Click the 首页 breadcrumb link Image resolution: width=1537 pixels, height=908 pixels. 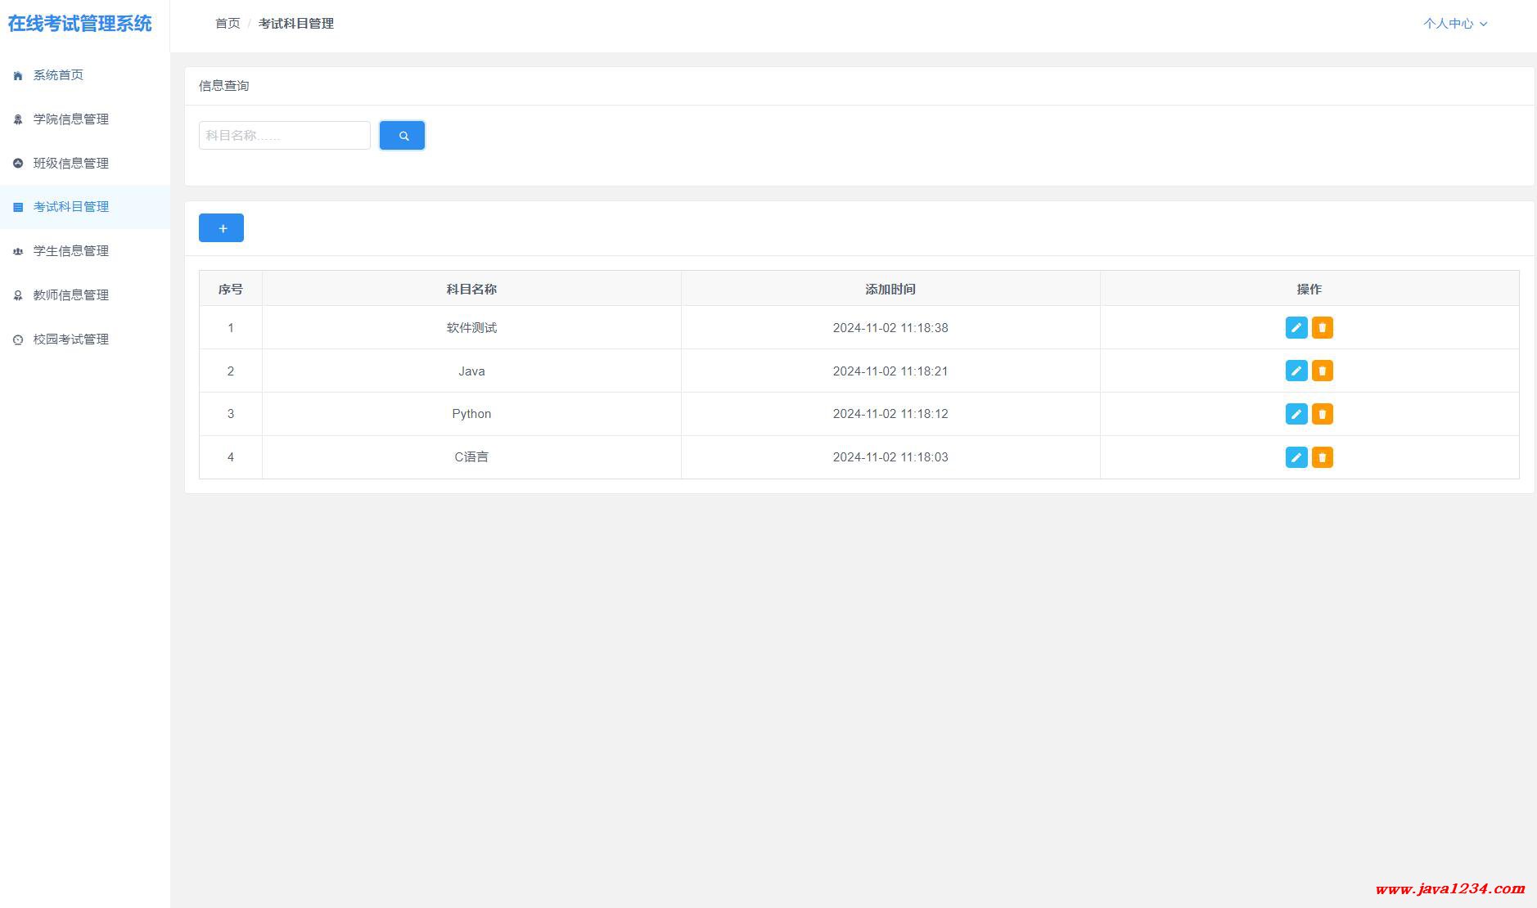(228, 24)
